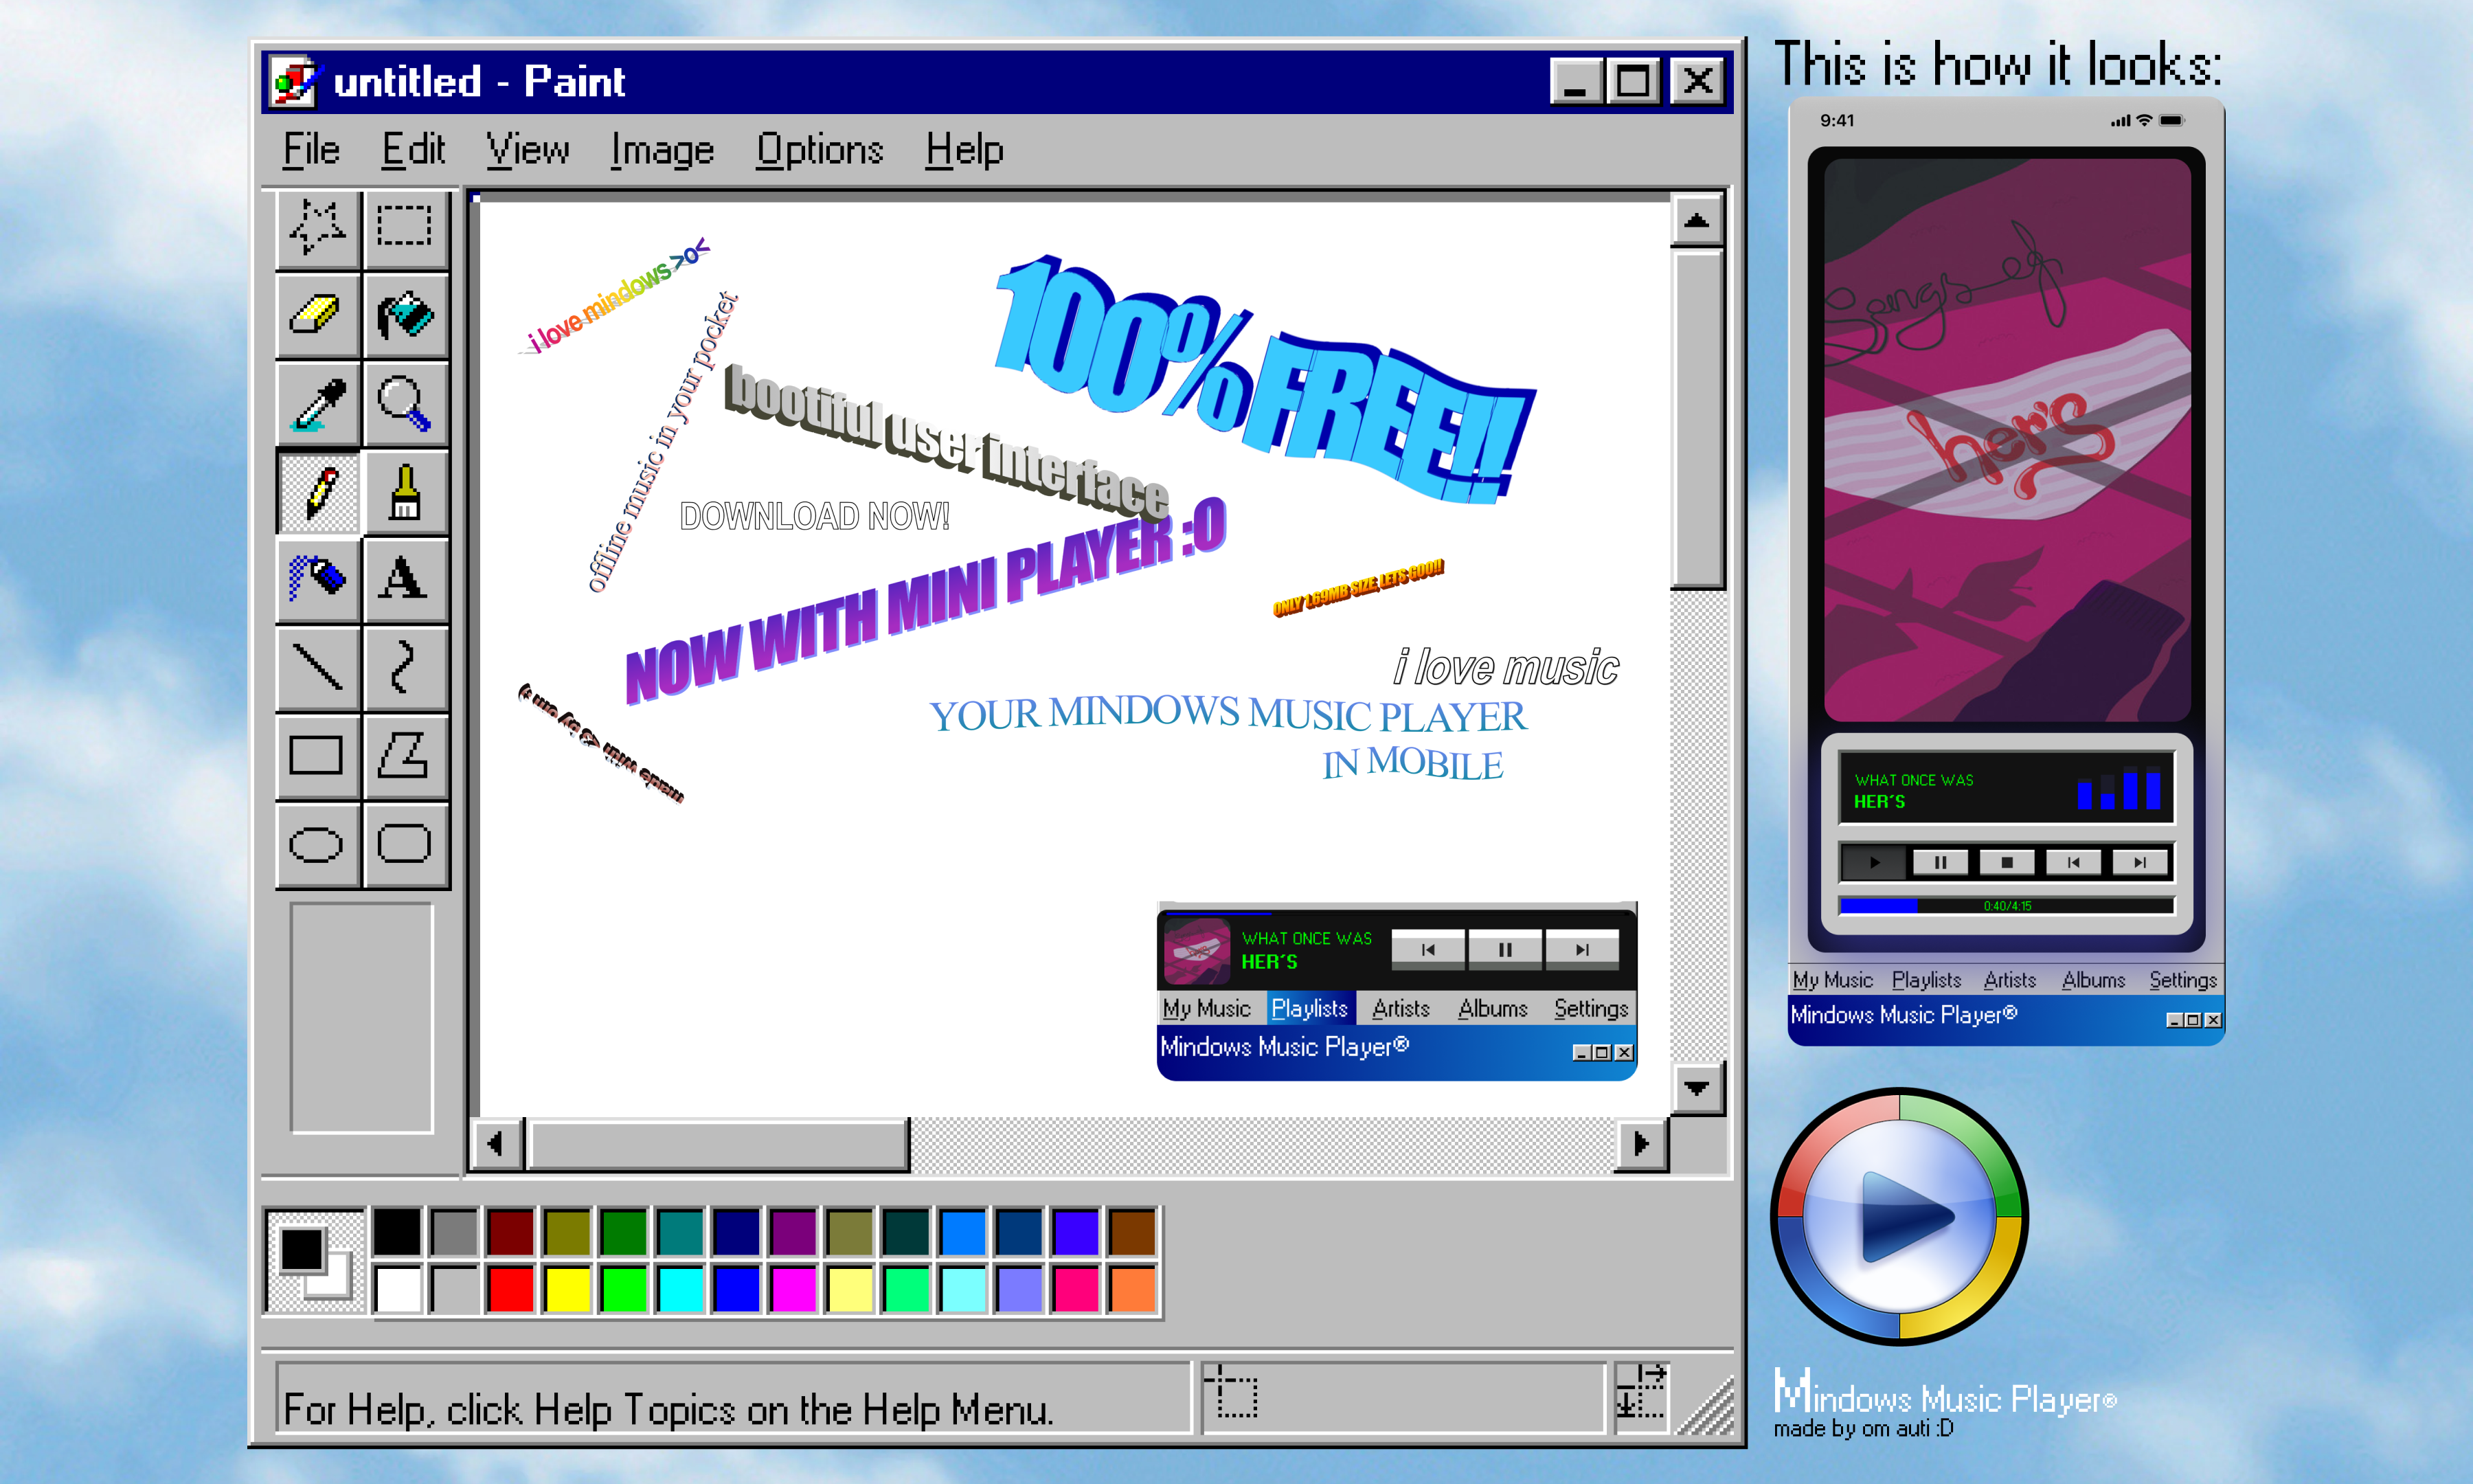Screen dimensions: 2473x1484
Task: Open Playlists tab on phone player
Action: click(1926, 981)
